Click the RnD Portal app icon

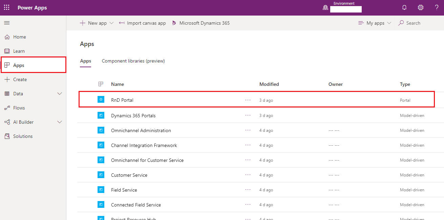click(x=101, y=99)
